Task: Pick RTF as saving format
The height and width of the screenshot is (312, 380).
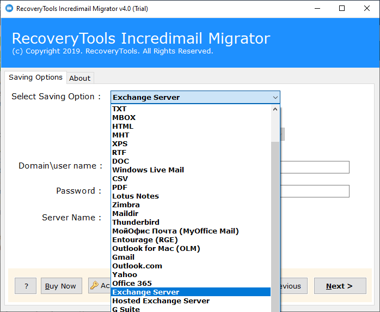Action: tap(191, 153)
